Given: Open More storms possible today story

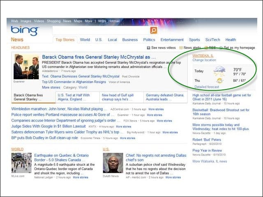Looking at the screenshot, I should [x=221, y=127].
